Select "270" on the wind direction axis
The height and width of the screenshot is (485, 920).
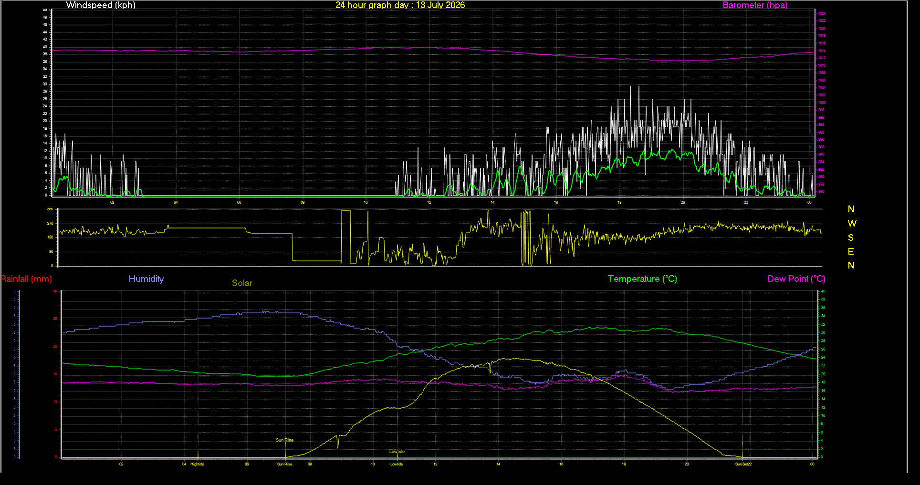pos(50,223)
